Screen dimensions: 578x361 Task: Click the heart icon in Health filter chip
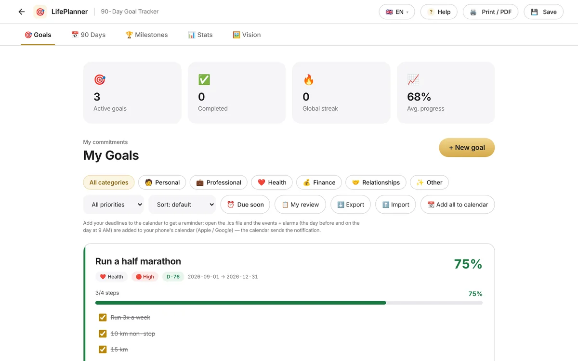[x=262, y=182]
